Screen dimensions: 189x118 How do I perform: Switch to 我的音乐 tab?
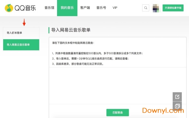point(67,8)
